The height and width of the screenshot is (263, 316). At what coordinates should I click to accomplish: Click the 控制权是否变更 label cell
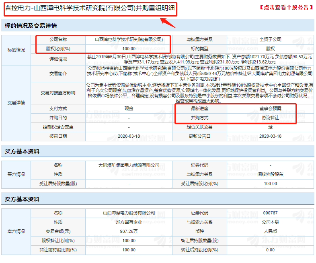pos(58,127)
